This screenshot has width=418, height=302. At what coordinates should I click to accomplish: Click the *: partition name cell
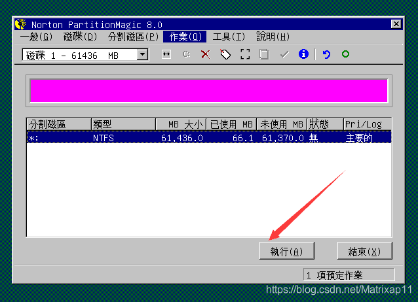(x=33, y=139)
